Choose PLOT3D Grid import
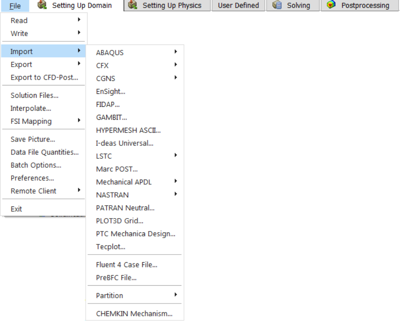 click(x=135, y=221)
